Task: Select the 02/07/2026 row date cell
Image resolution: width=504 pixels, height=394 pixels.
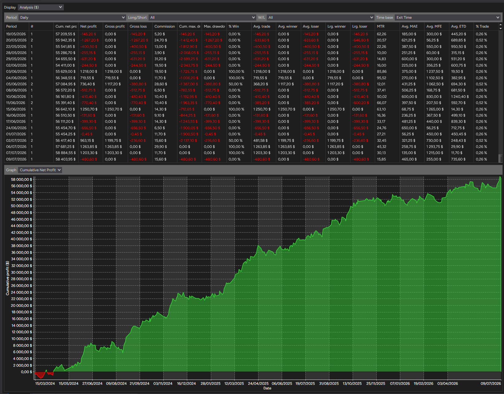Action: 16,141
